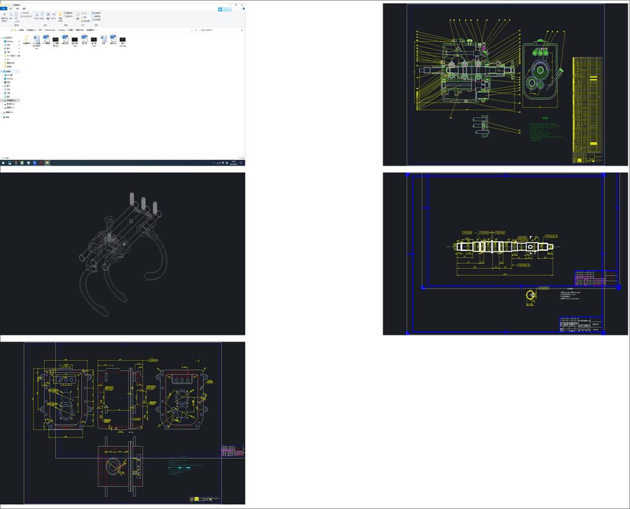Viewport: 630px width, 509px height.
Task: Open Properties with the checkmark icon
Action: (78, 16)
